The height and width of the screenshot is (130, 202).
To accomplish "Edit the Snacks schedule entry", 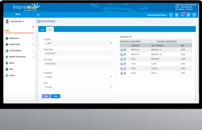I will tap(124, 68).
